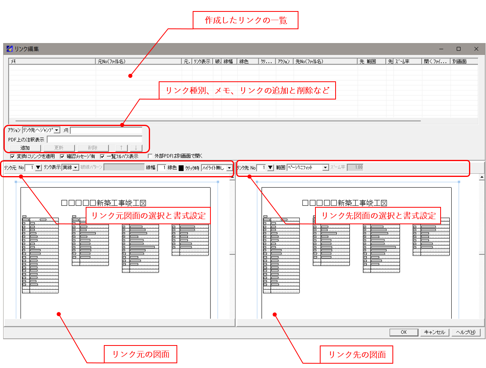Click the キャンセル button

[434, 332]
